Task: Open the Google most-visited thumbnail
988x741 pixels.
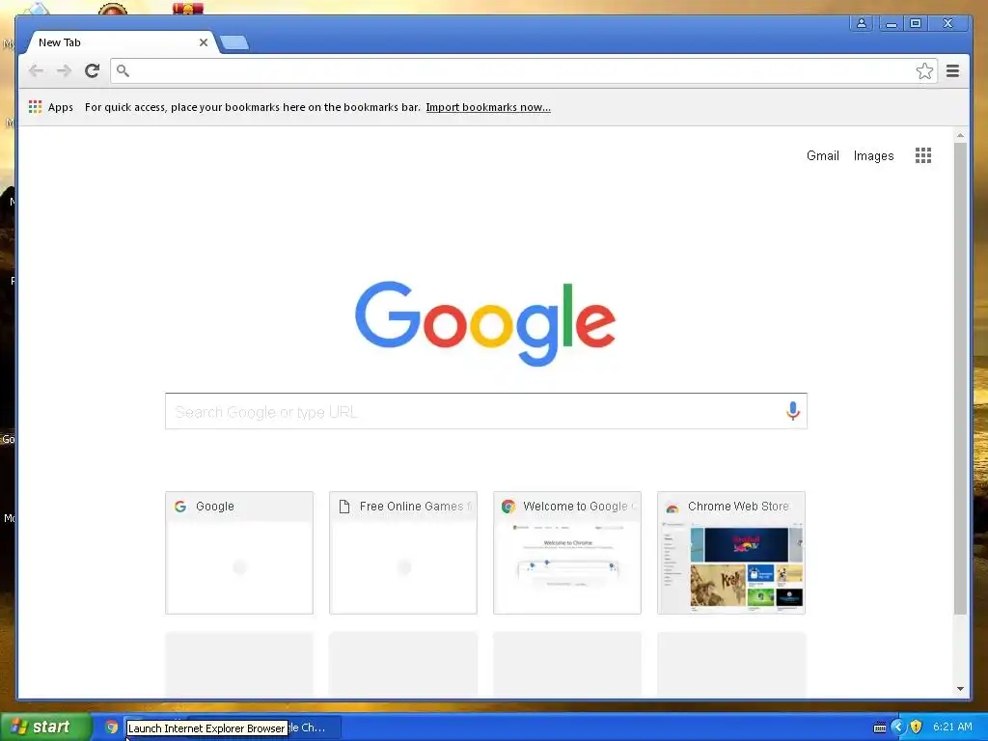Action: tap(239, 553)
